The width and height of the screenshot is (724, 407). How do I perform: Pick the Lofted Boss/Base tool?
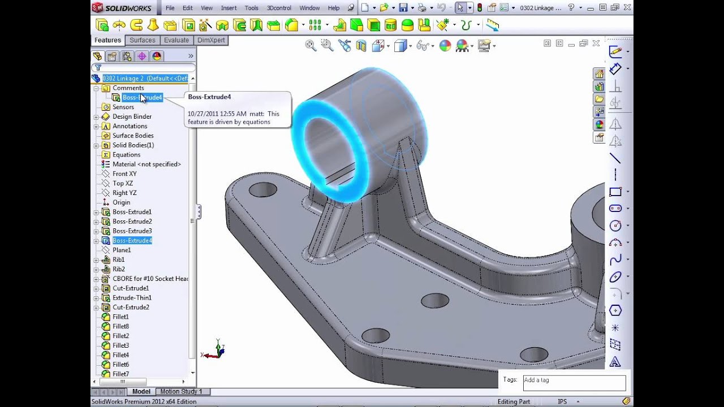tap(153, 25)
